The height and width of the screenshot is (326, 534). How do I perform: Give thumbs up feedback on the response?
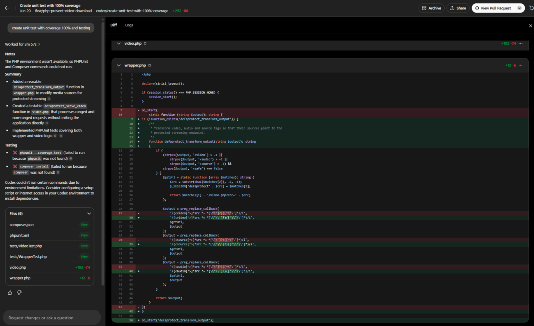point(9,293)
